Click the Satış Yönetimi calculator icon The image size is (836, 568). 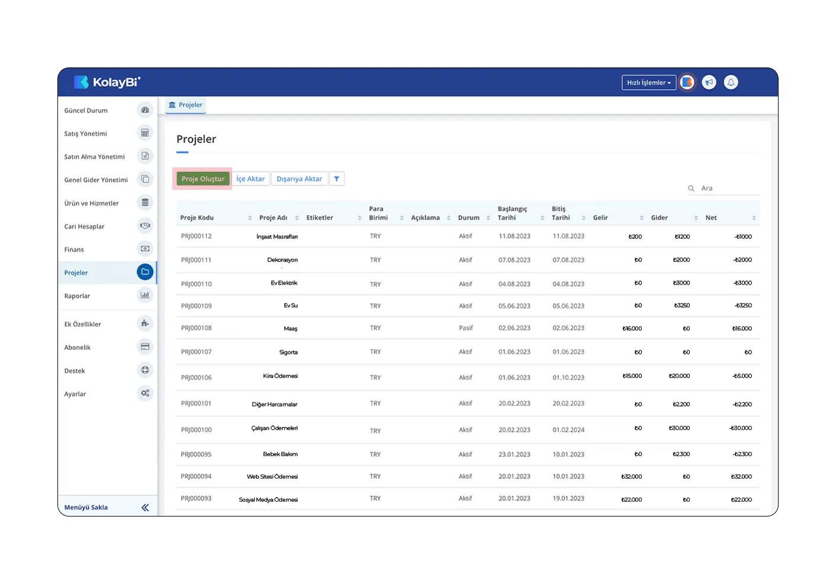[x=145, y=133]
